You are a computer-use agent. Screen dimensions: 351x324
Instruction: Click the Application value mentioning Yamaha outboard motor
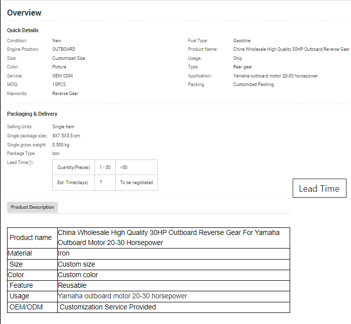click(x=275, y=76)
